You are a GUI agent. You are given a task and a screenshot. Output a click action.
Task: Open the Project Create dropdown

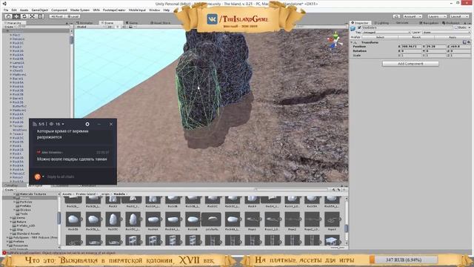[x=10, y=190]
